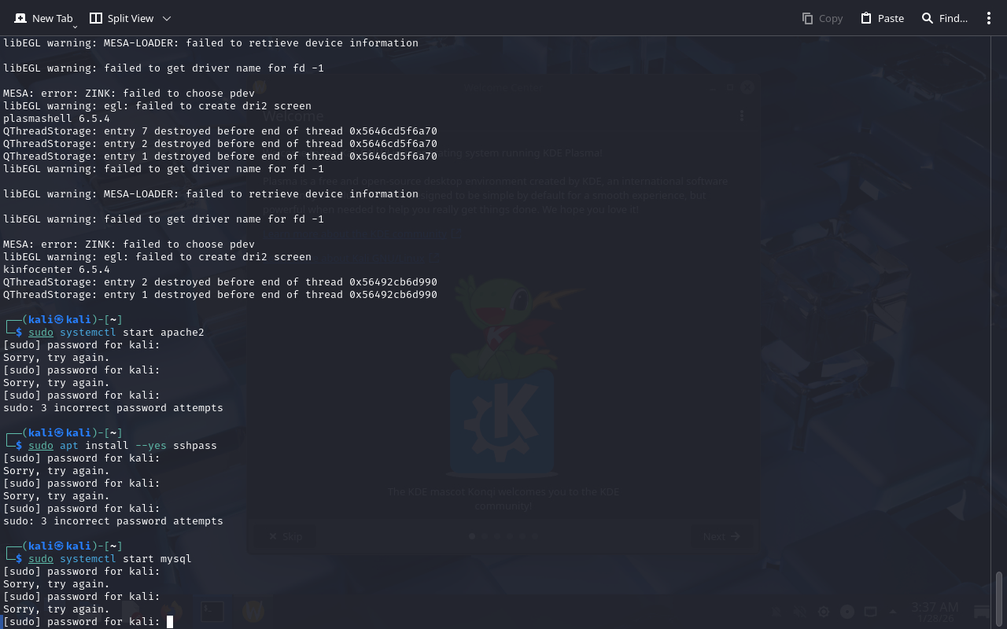Image resolution: width=1007 pixels, height=629 pixels.
Task: Expand the Split View chevron menu
Action: click(x=166, y=18)
